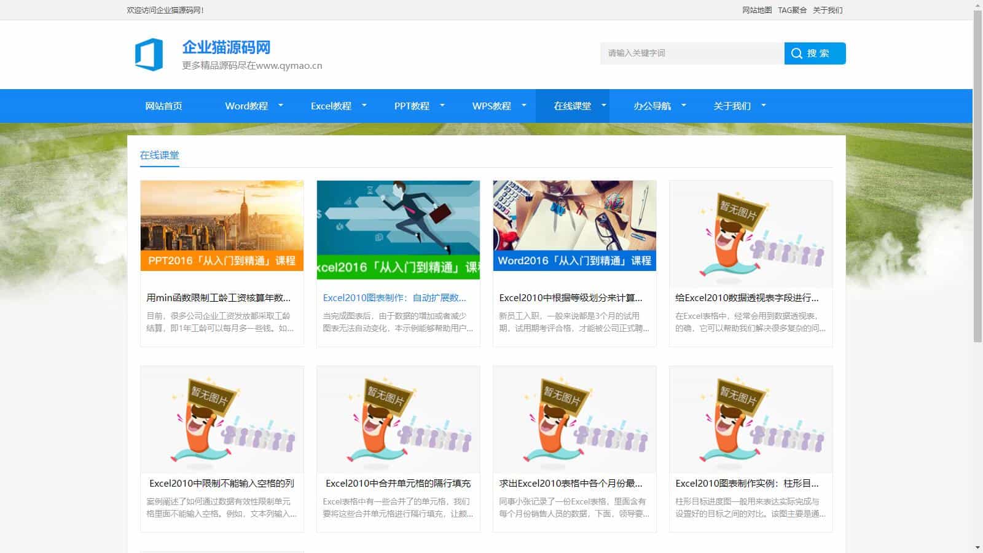Image resolution: width=983 pixels, height=553 pixels.
Task: Click the TAG聚合 link
Action: pos(791,10)
